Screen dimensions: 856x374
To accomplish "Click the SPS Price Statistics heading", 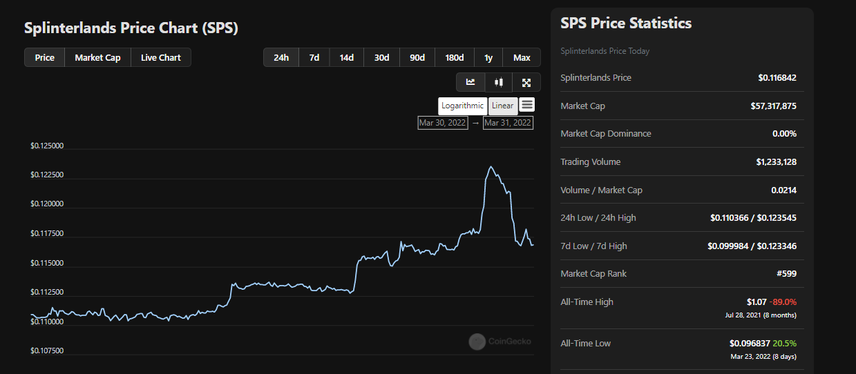I will click(x=626, y=23).
